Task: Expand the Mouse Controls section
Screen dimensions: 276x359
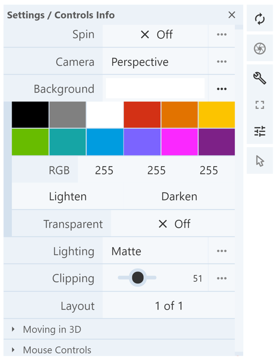Action: click(57, 350)
